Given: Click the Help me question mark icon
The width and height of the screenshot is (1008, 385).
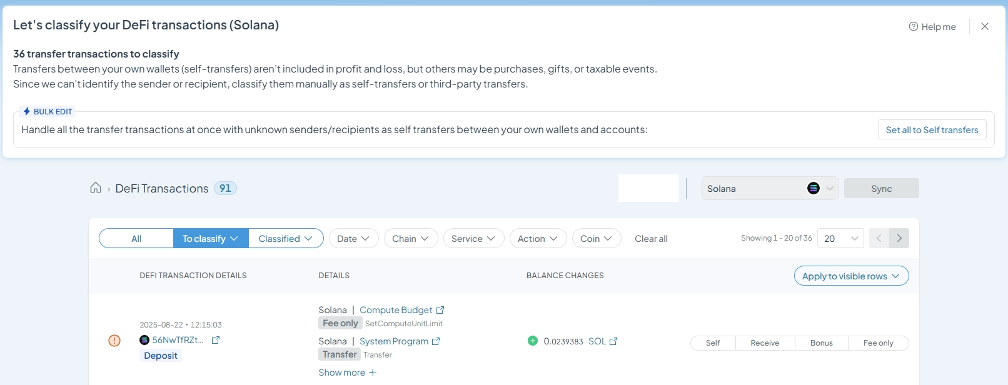Looking at the screenshot, I should point(914,26).
